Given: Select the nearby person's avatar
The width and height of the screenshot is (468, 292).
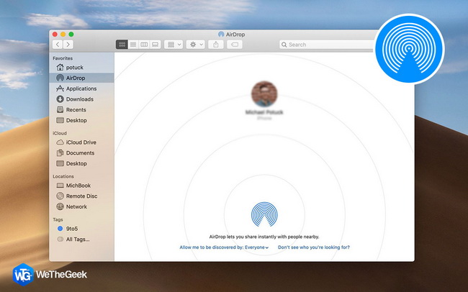Looking at the screenshot, I should (x=264, y=94).
